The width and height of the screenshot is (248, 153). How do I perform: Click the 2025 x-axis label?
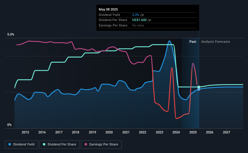click(193, 132)
